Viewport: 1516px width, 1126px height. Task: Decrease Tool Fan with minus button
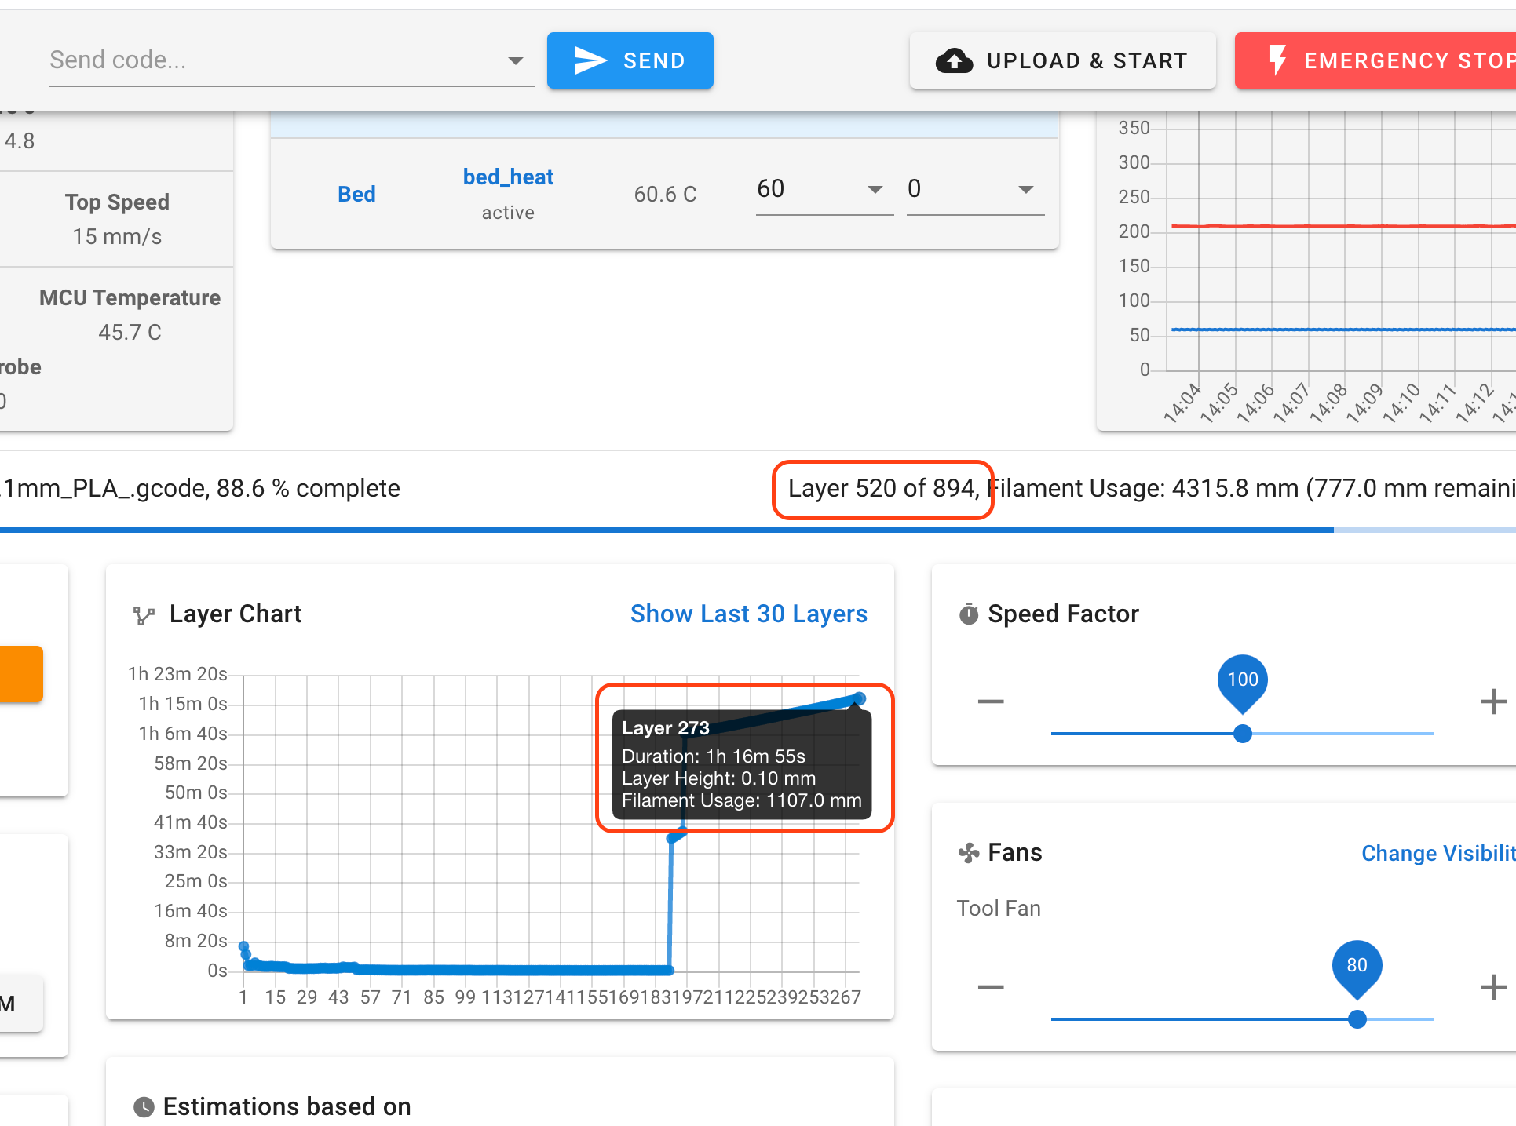point(991,986)
